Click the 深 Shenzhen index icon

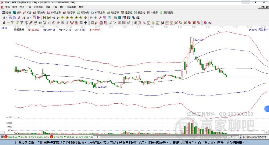pyautogui.click(x=52, y=137)
